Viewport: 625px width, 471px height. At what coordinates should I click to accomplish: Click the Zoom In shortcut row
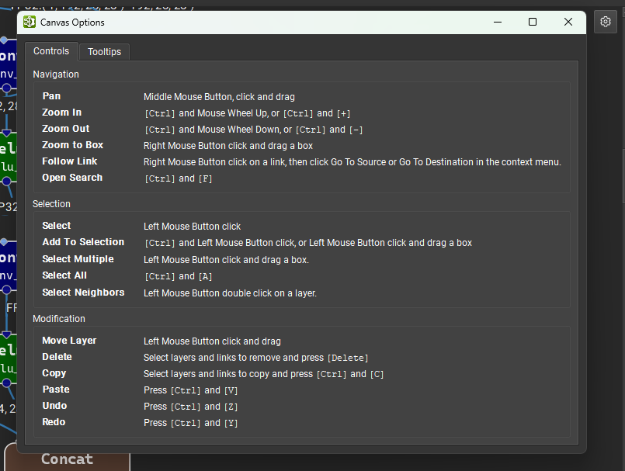(61, 112)
